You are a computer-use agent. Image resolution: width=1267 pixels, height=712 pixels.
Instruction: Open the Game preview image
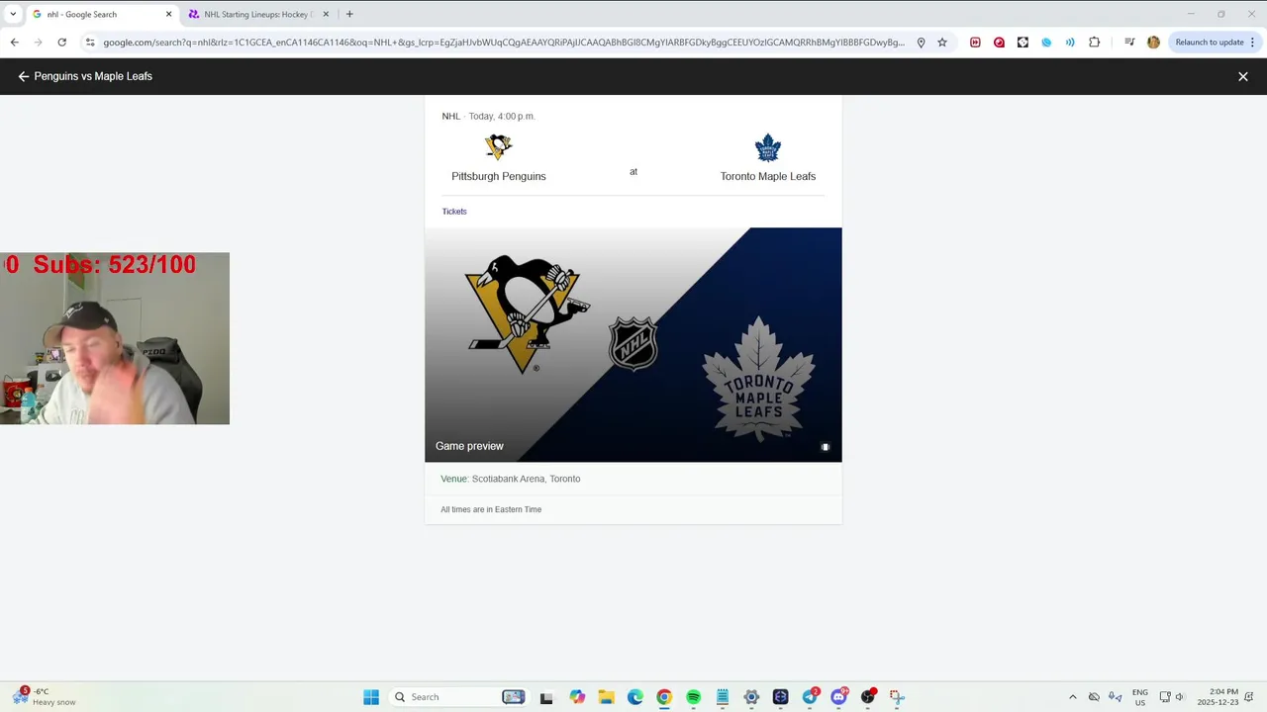[x=633, y=344]
